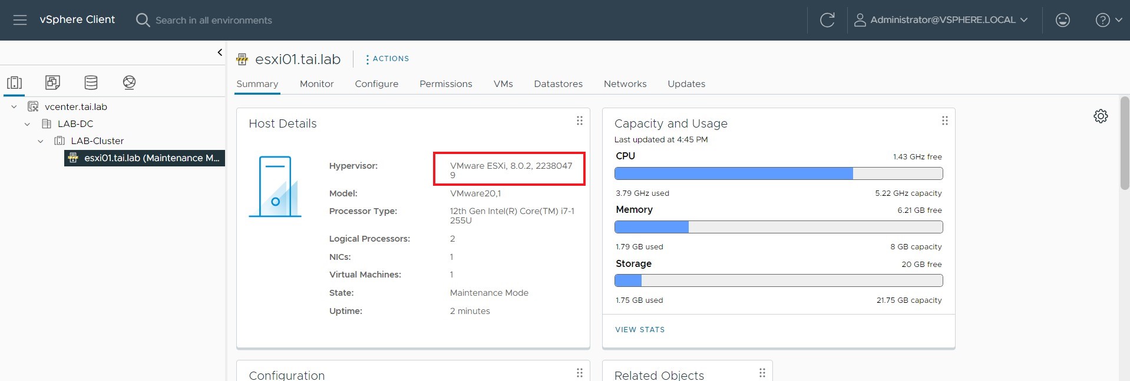Collapse the navigation sidebar with the arrow

(220, 52)
